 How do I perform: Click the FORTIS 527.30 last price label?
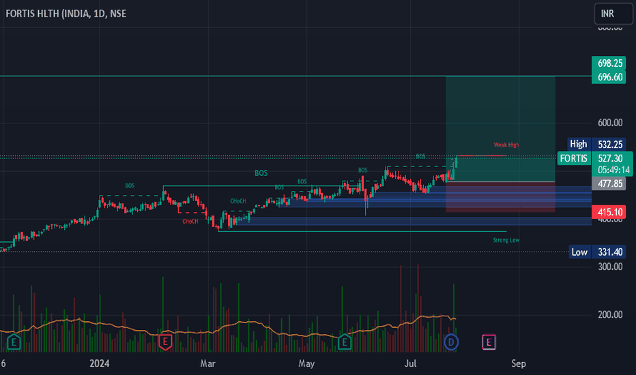tap(596, 158)
